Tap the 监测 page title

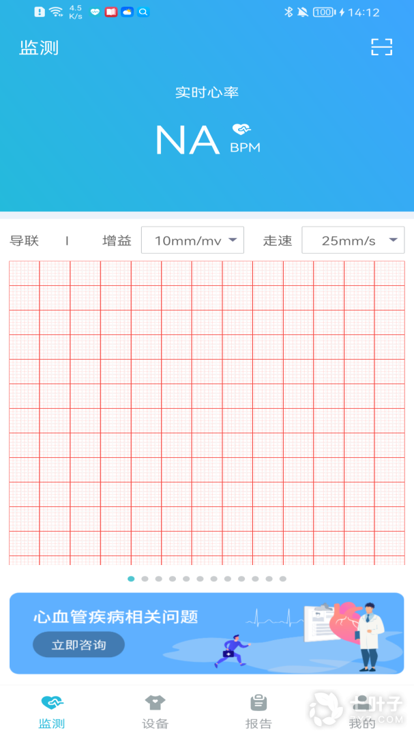pyautogui.click(x=39, y=48)
